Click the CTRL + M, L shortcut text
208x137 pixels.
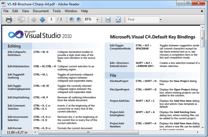[x=41, y=75]
